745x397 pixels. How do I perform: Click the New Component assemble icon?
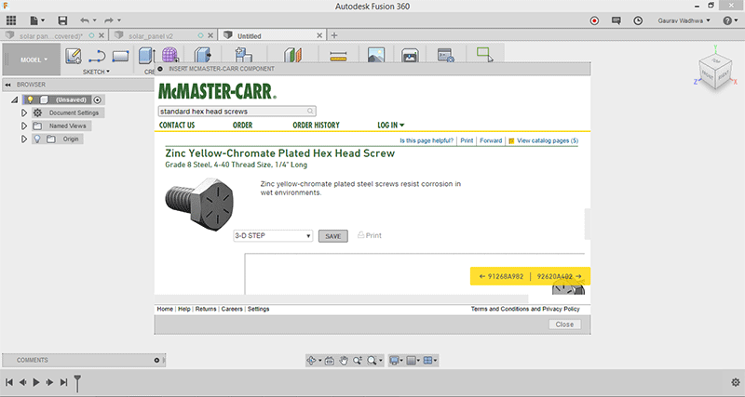tap(243, 55)
